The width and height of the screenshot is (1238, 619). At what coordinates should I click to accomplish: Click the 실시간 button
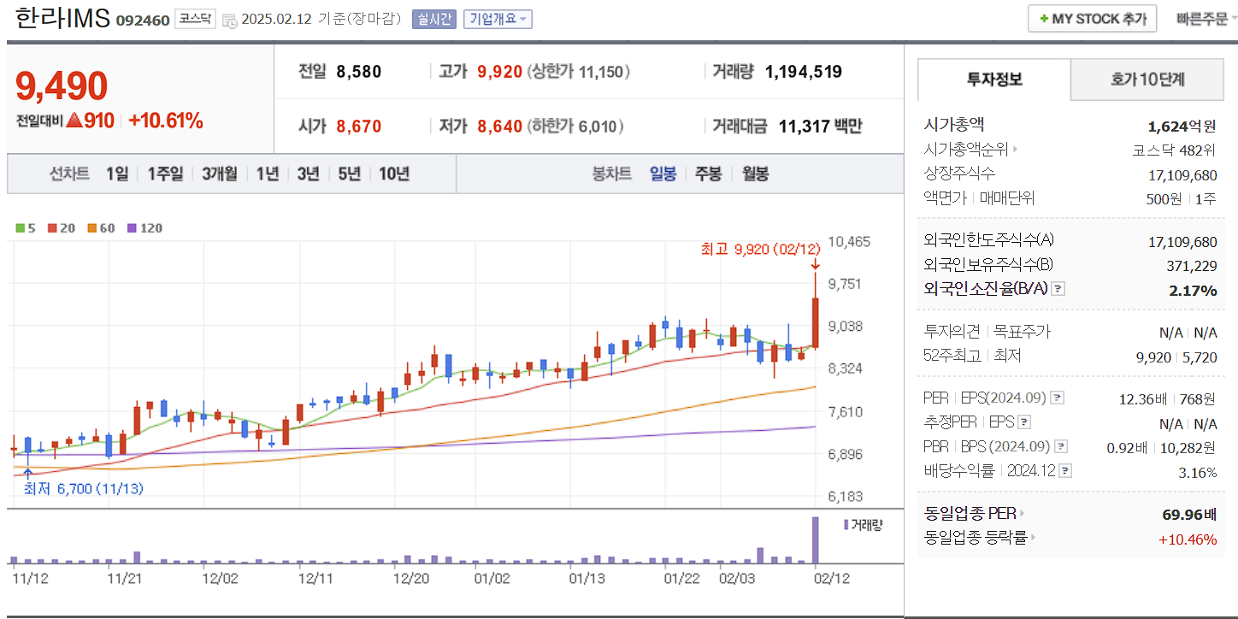tap(433, 19)
